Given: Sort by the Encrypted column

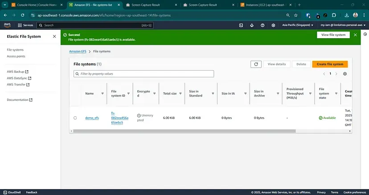Looking at the screenshot, I should pyautogui.click(x=154, y=93).
